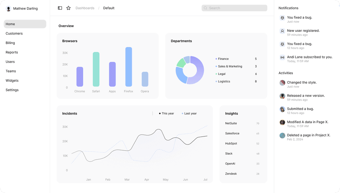Viewport: 340px width, 193px height.
Task: Toggle This year series in Incidents legend
Action: (167, 114)
